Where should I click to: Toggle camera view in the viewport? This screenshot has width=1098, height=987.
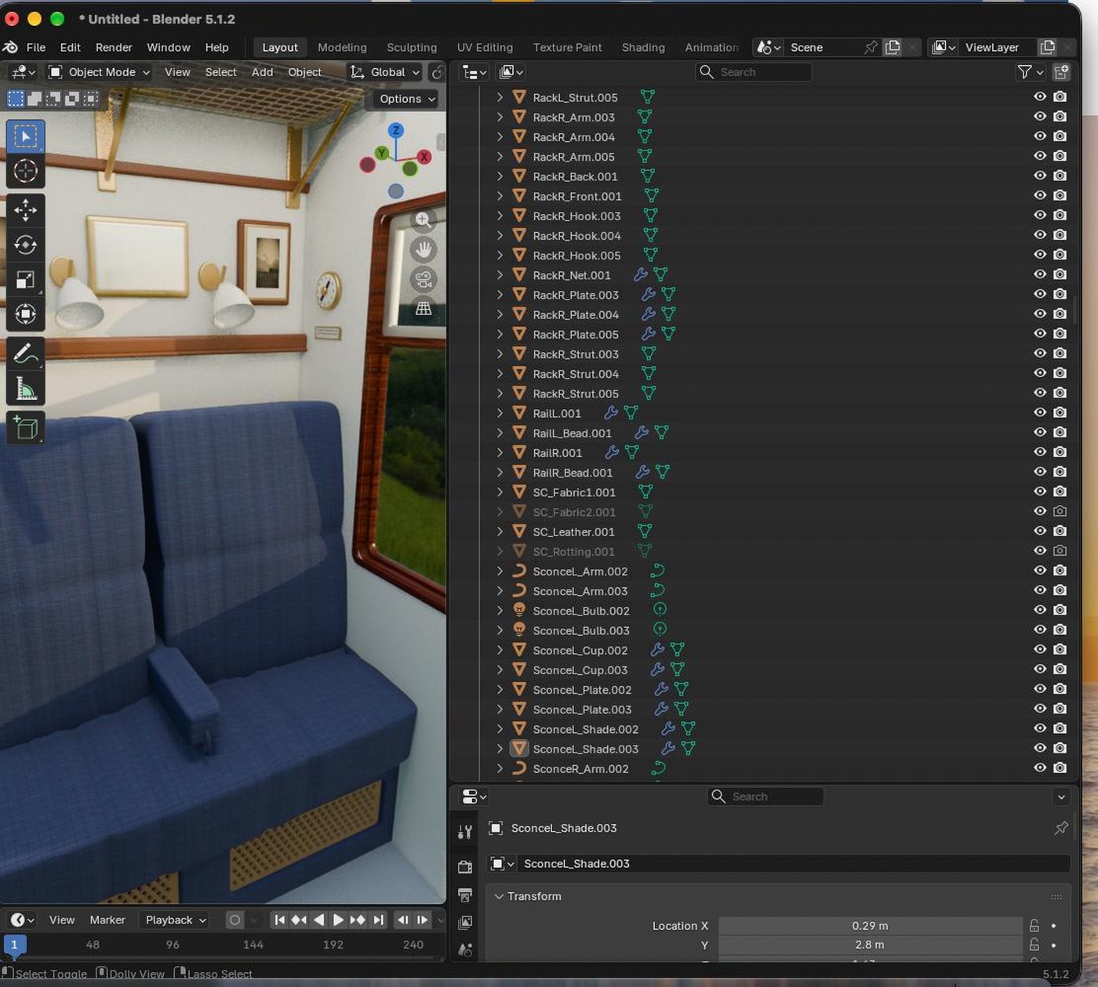tap(424, 279)
